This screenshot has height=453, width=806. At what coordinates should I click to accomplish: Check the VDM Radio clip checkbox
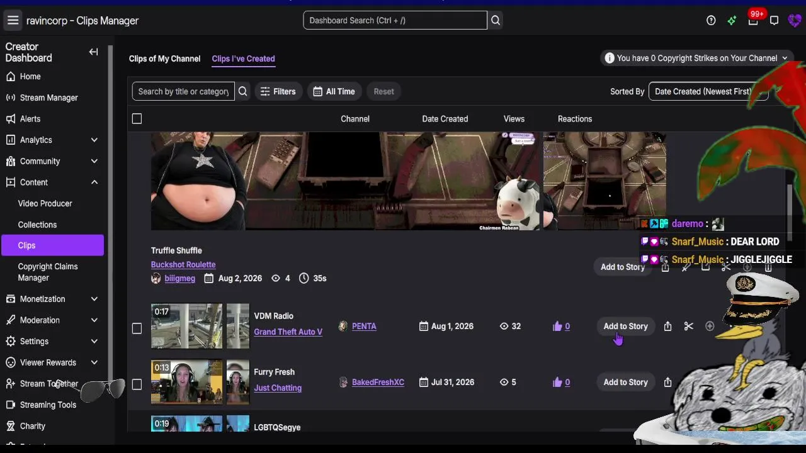coord(137,328)
